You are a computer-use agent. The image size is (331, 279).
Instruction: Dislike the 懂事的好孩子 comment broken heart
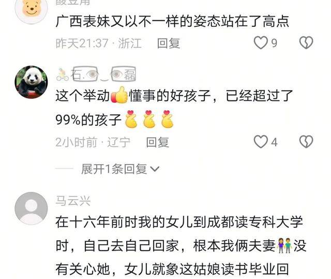click(x=306, y=142)
